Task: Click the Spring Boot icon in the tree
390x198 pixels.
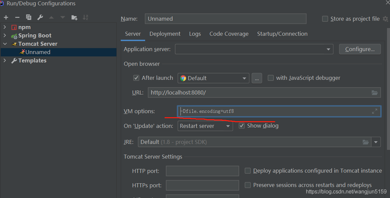Action: coord(14,36)
